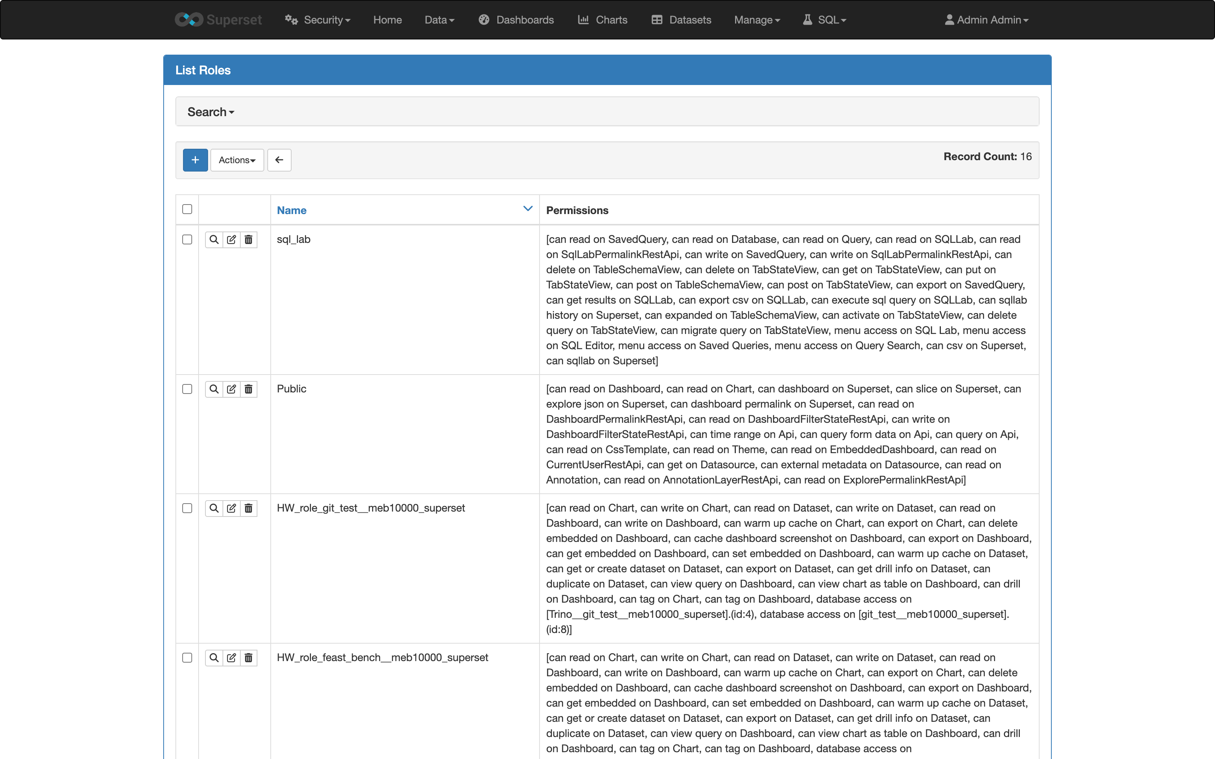Open the Security dropdown menu
Viewport: 1215px width, 759px height.
pyautogui.click(x=318, y=20)
